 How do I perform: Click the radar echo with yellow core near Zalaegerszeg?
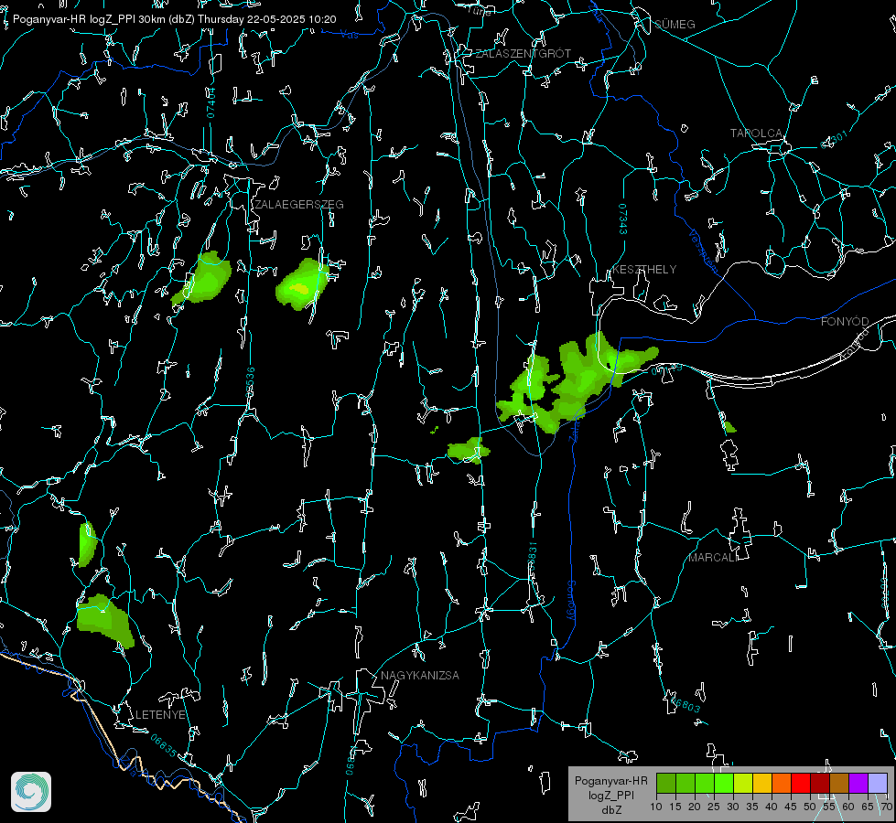301,285
